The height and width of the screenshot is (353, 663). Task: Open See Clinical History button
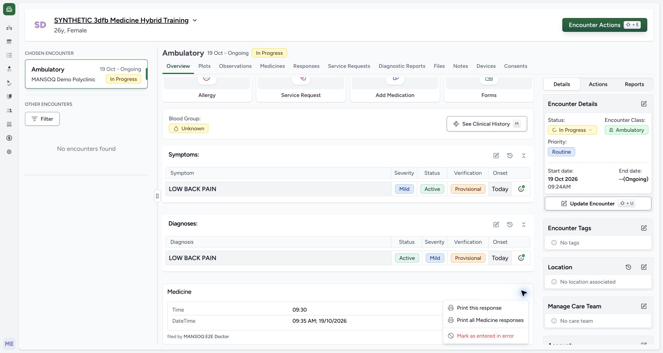tap(487, 124)
